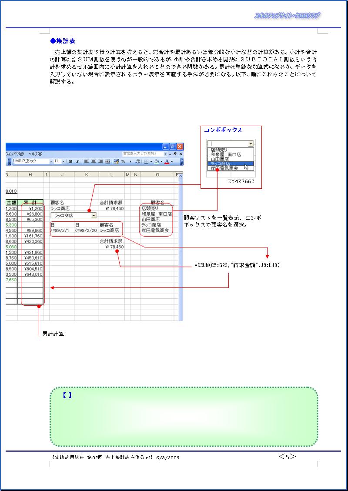Click the font color red A button

point(167,162)
